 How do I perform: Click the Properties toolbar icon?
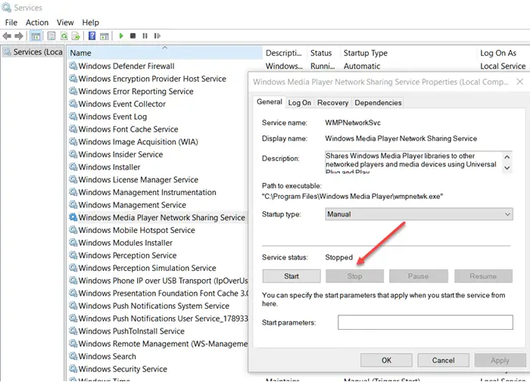(51, 36)
